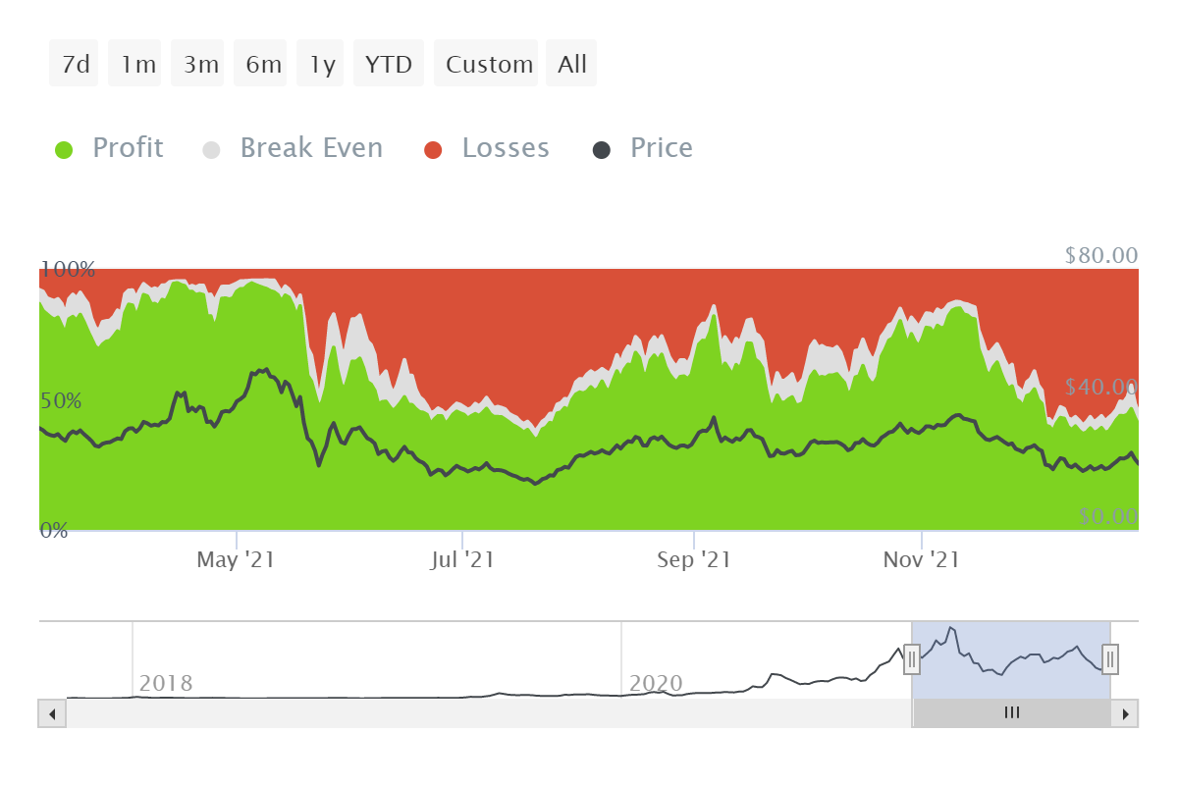Toggle the red Losses legend dot
Screen dimensions: 1178x785
pyautogui.click(x=433, y=150)
